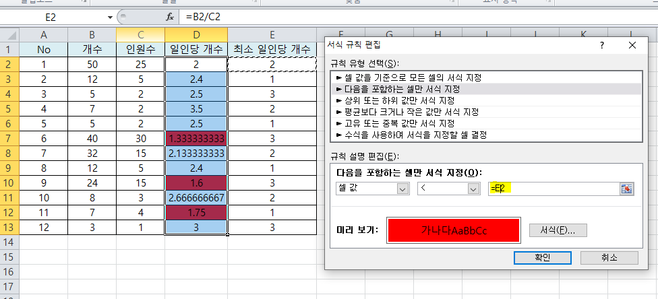Click the fx insert function icon
This screenshot has width=658, height=299.
tap(170, 18)
